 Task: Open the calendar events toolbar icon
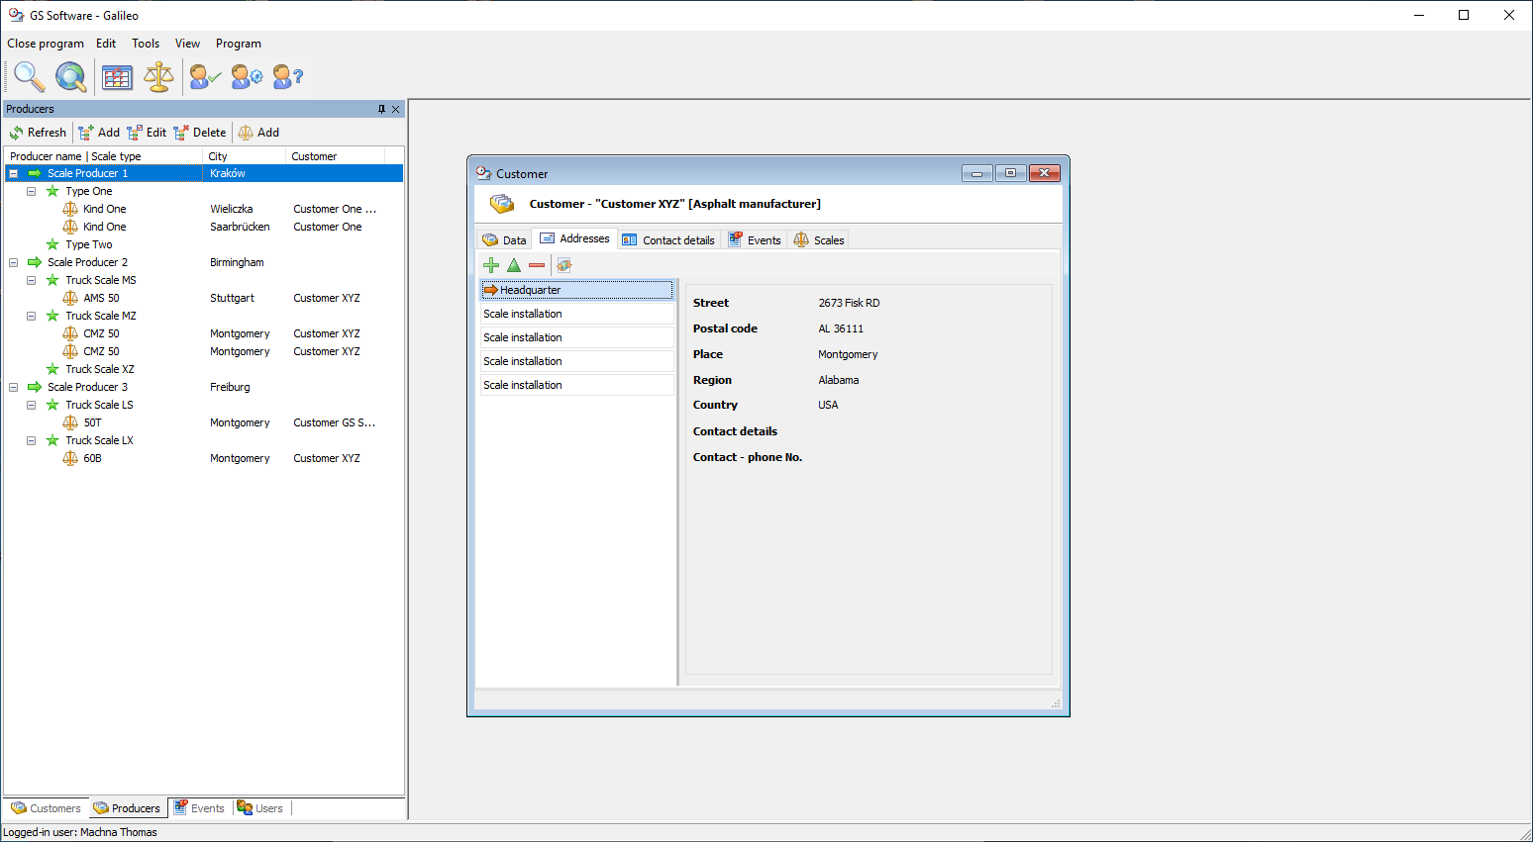pos(117,76)
